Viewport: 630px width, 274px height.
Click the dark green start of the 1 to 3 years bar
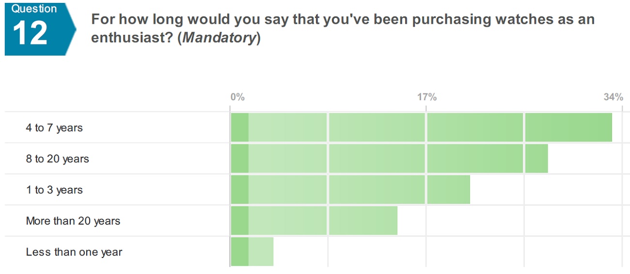point(239,190)
